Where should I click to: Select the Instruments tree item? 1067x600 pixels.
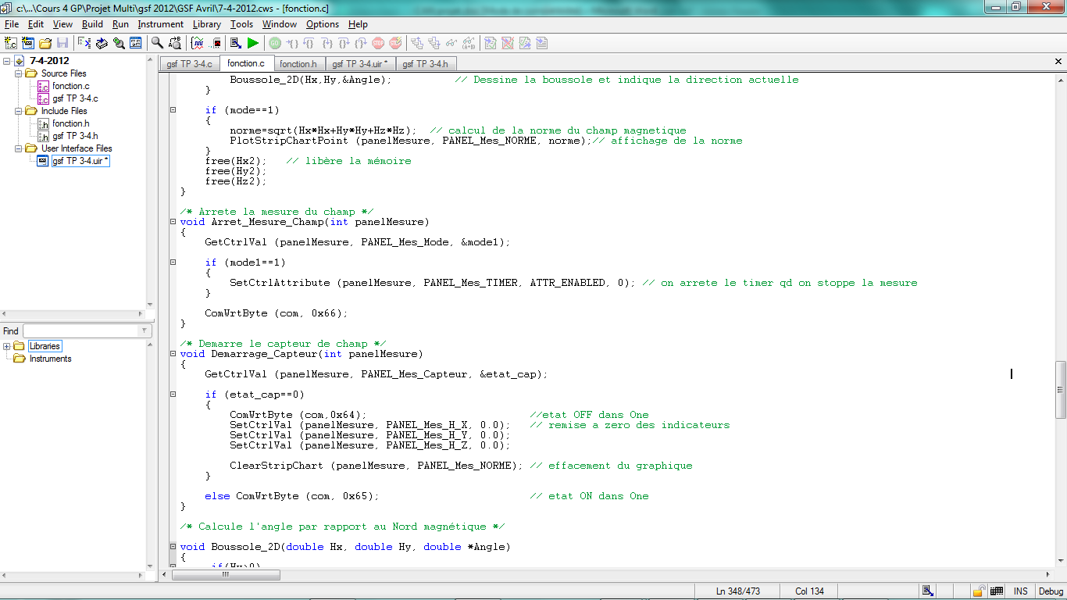pos(50,359)
